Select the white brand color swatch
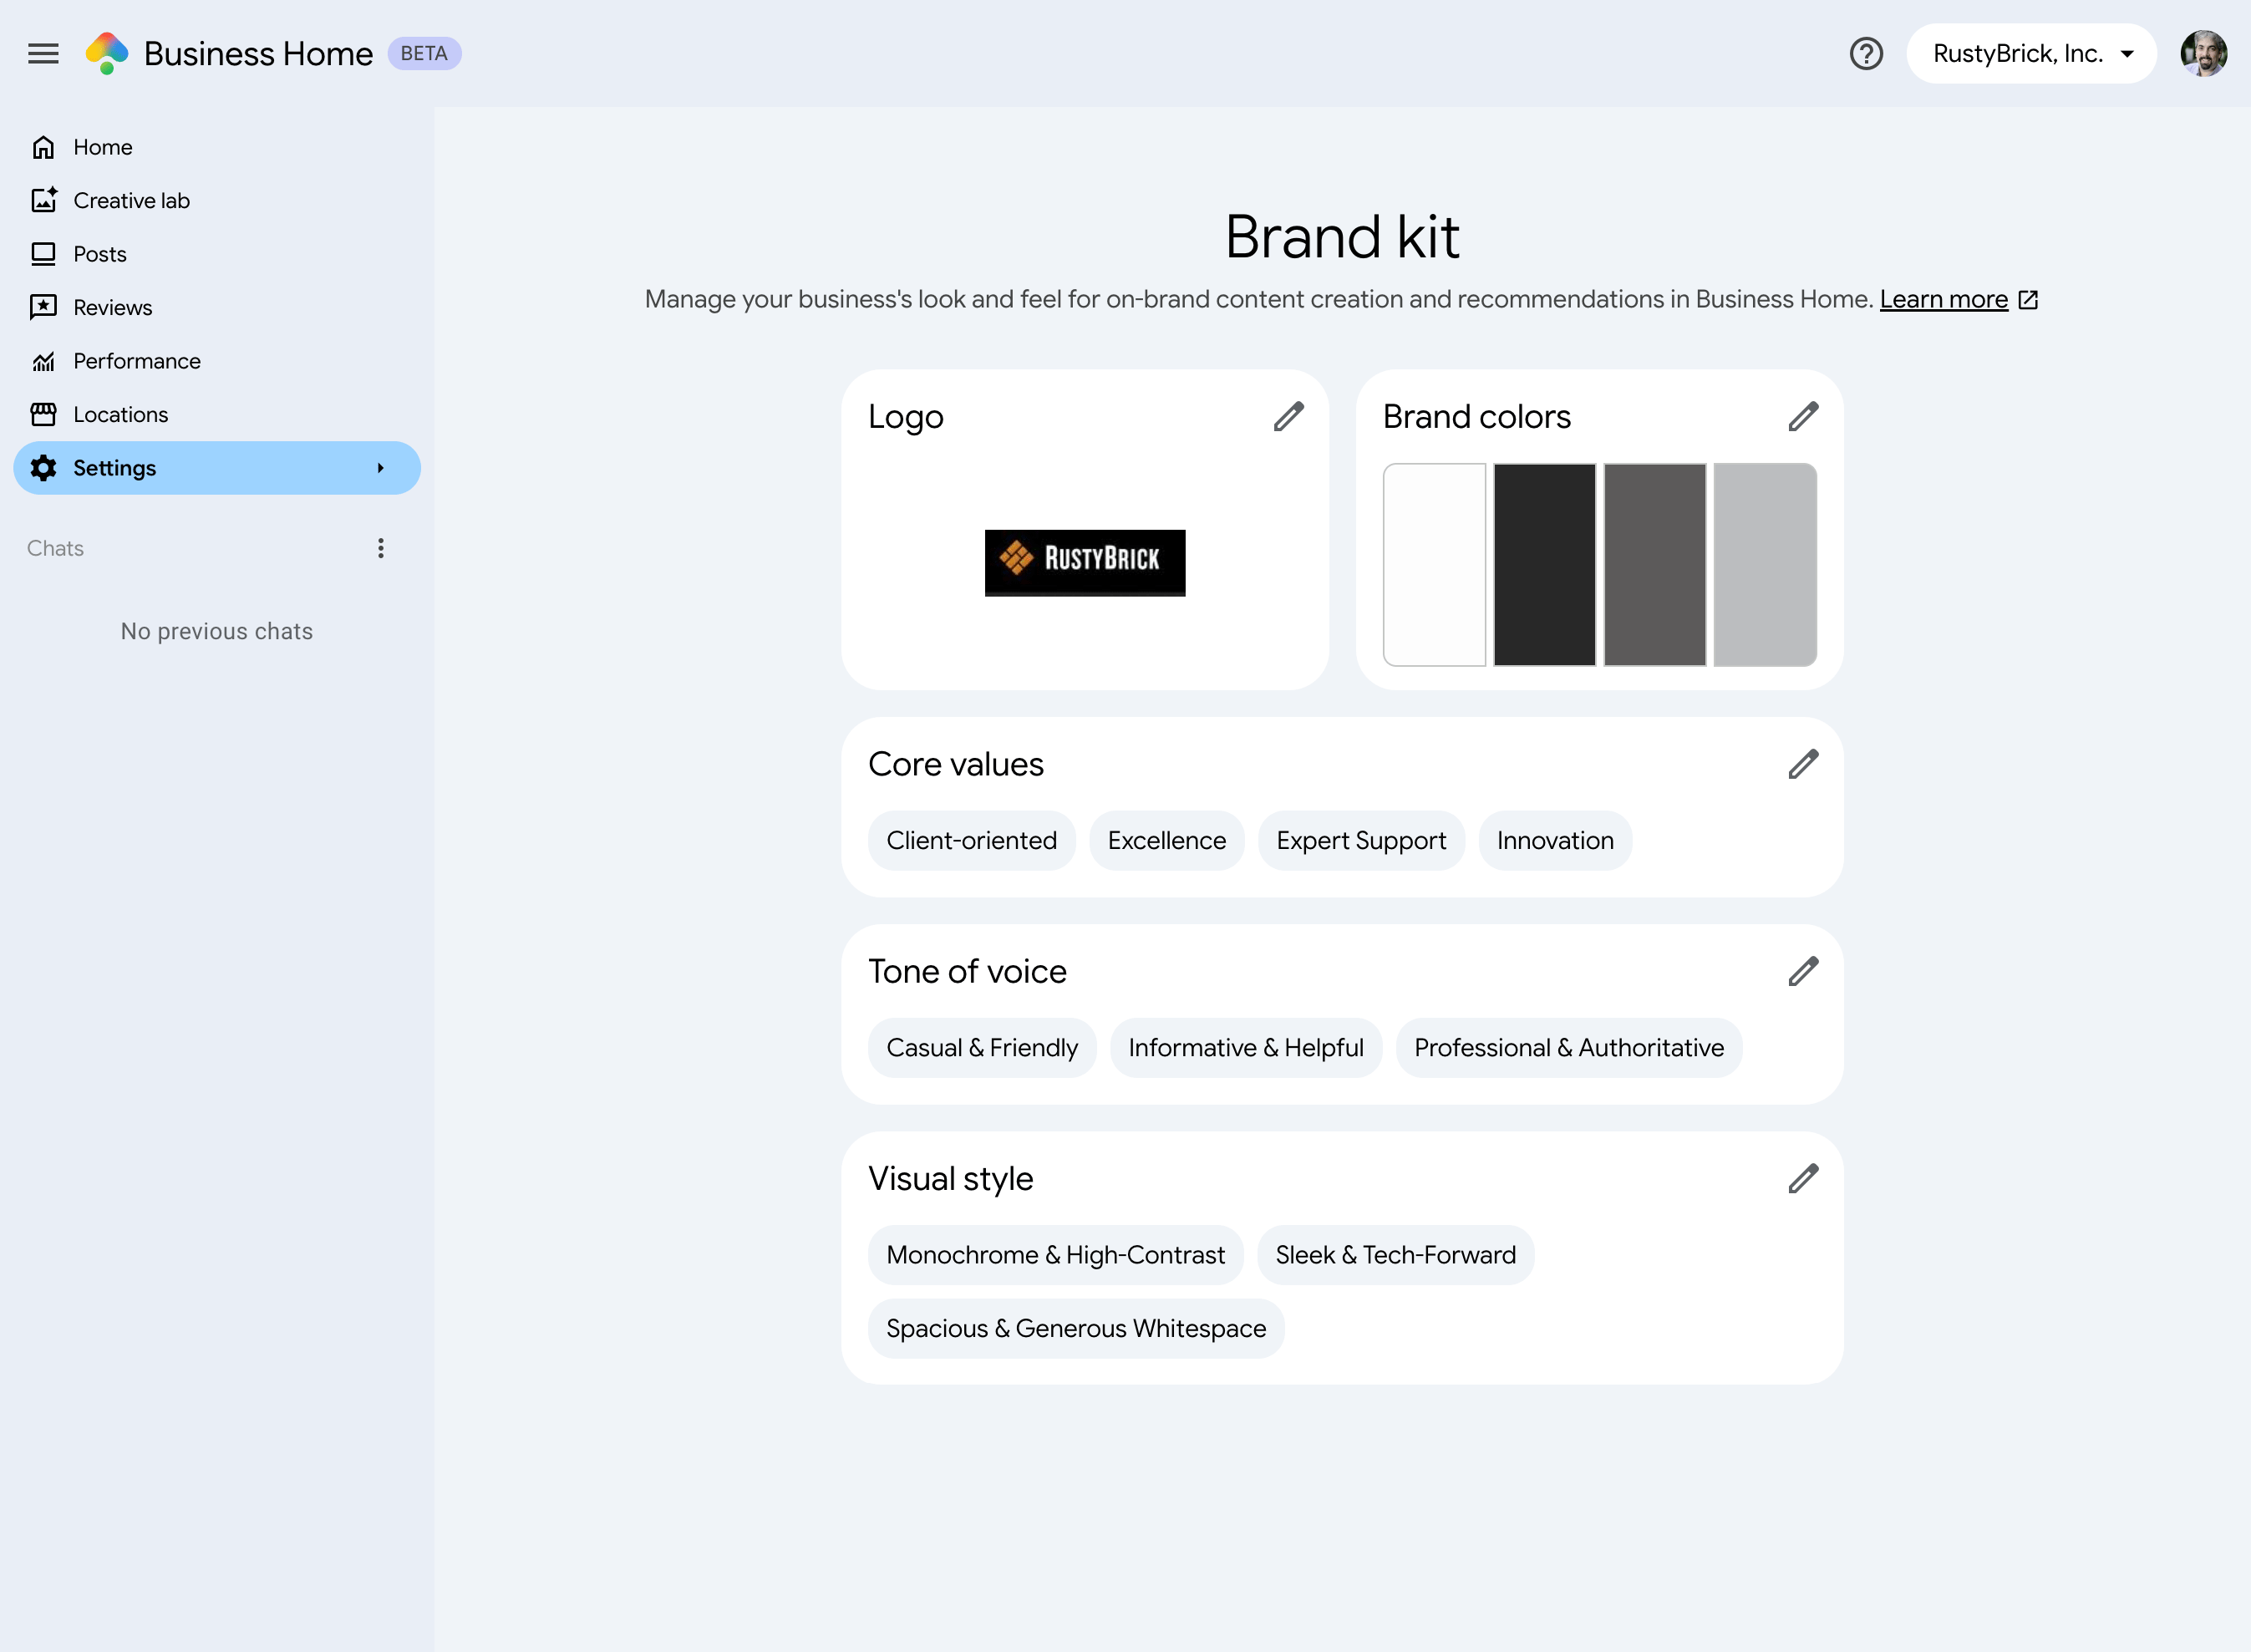Image resolution: width=2251 pixels, height=1652 pixels. coord(1434,565)
